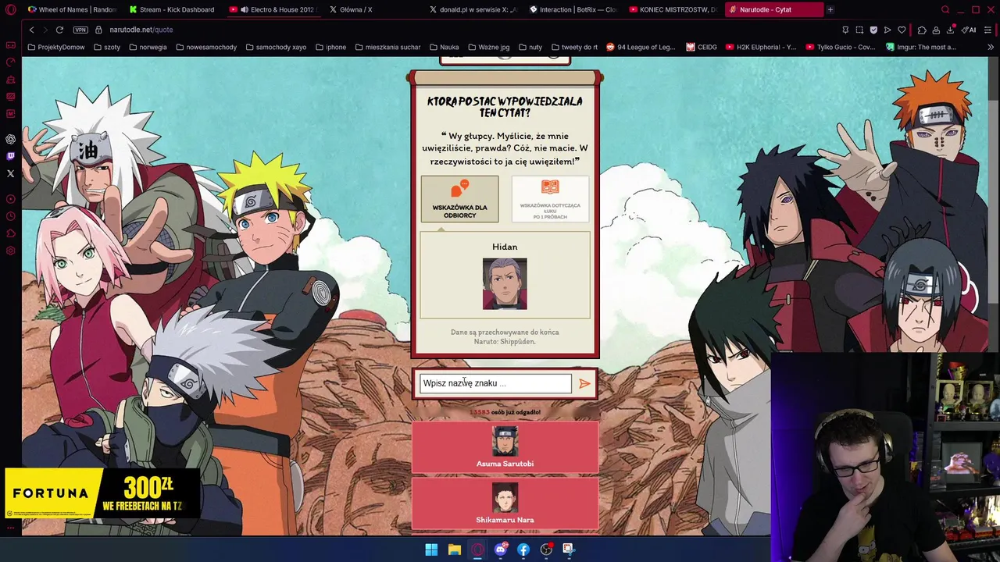Select the Wskazówka dla odbiorcy hint button
Viewport: 1000px width, 562px height.
coord(459,199)
